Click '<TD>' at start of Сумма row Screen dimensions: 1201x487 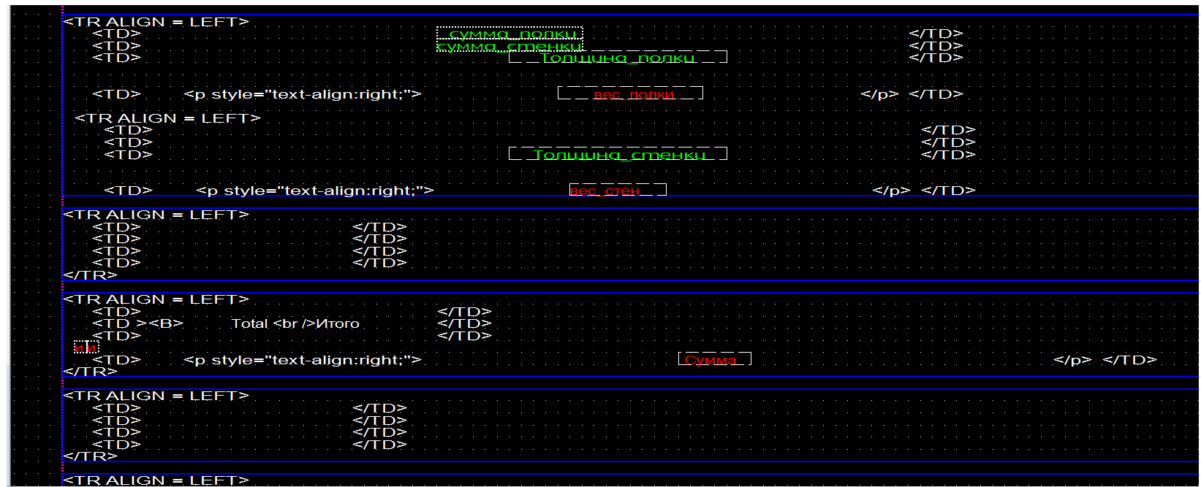pos(116,360)
